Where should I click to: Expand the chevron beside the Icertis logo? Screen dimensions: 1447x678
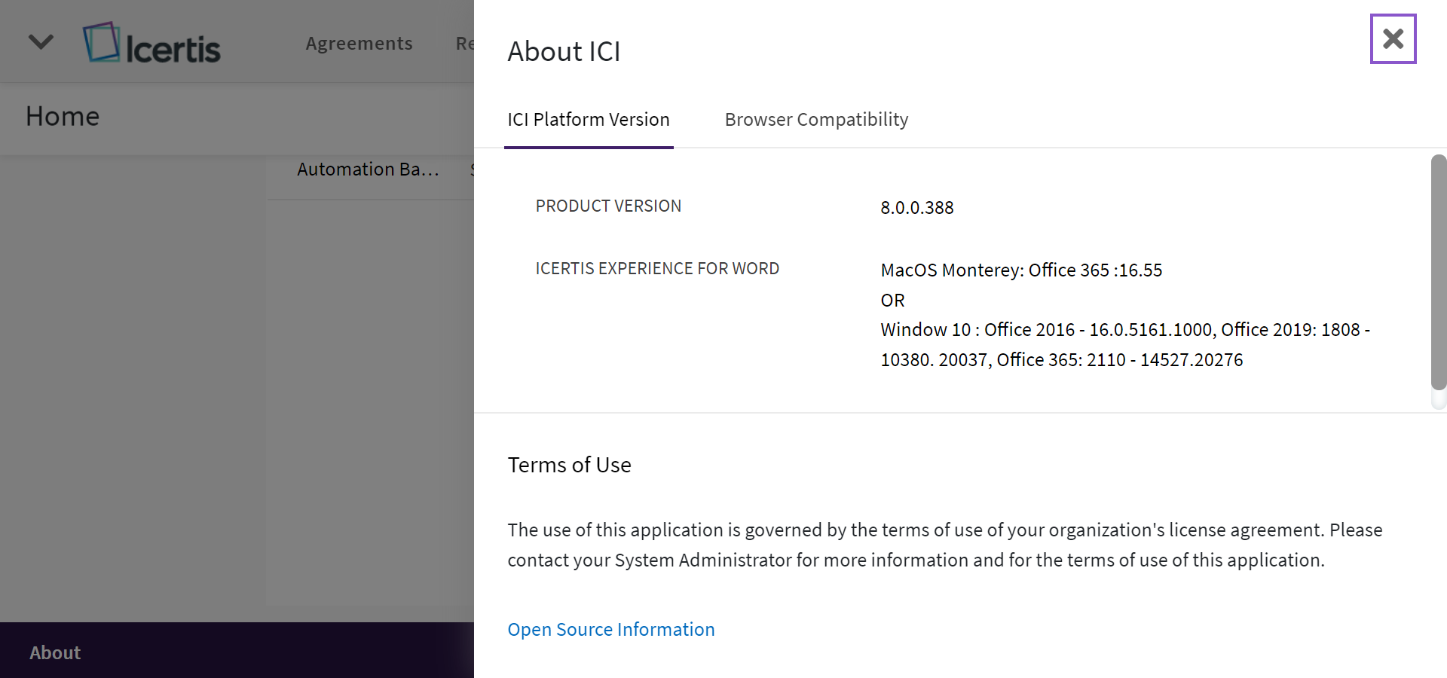click(x=41, y=41)
